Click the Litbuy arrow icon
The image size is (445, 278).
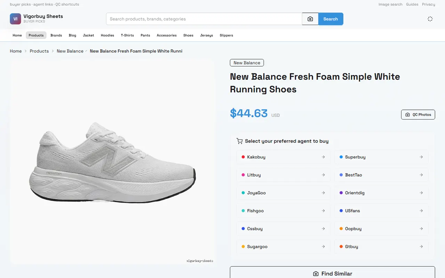(x=323, y=175)
